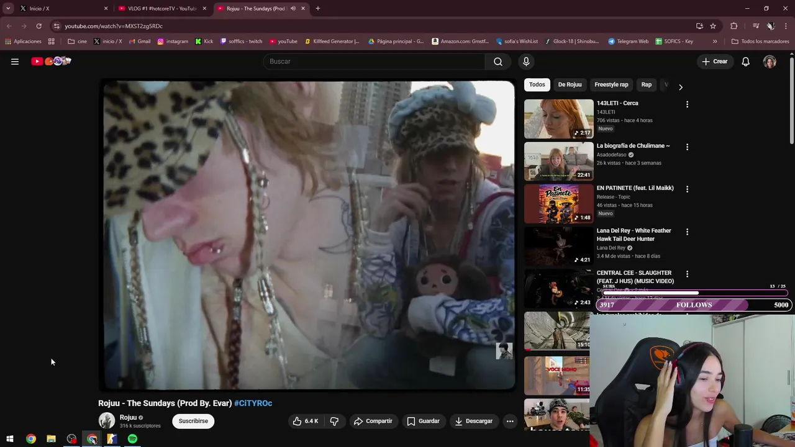This screenshot has height=447, width=795.
Task: Click the YouTube search input field
Action: [375, 61]
